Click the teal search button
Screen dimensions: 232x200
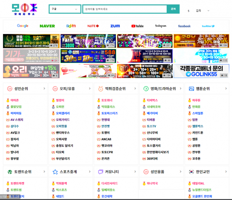coord(173,9)
